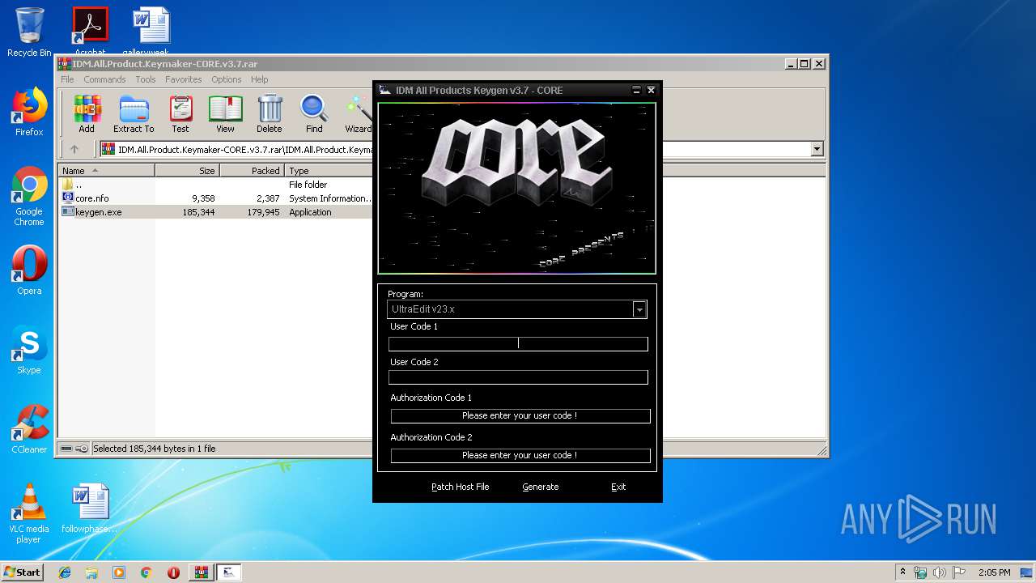The image size is (1036, 583).
Task: Click the View file toolbar icon
Action: (225, 113)
